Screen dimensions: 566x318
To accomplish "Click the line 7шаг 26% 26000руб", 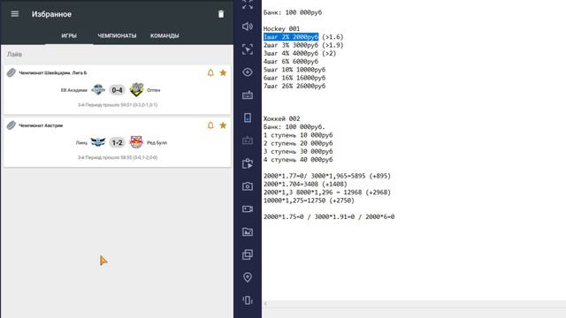I will [294, 87].
